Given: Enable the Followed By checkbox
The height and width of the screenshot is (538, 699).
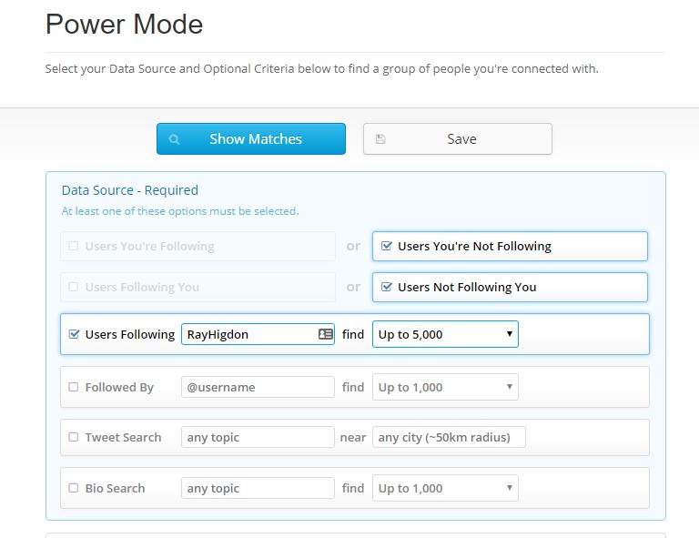Looking at the screenshot, I should (x=74, y=387).
